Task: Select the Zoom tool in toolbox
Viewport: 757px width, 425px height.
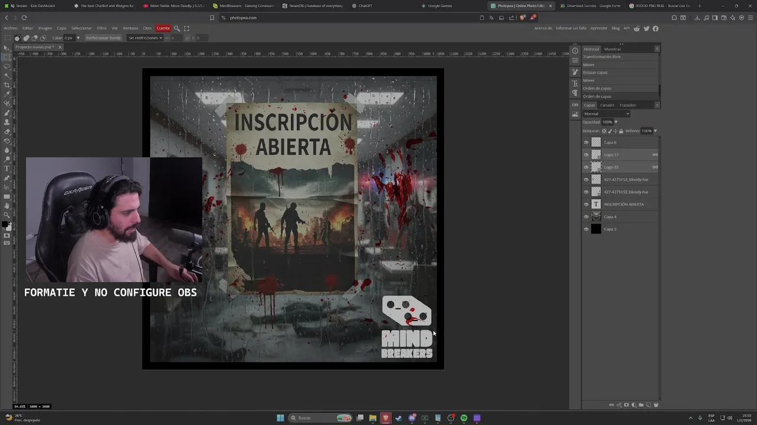Action: pos(7,215)
